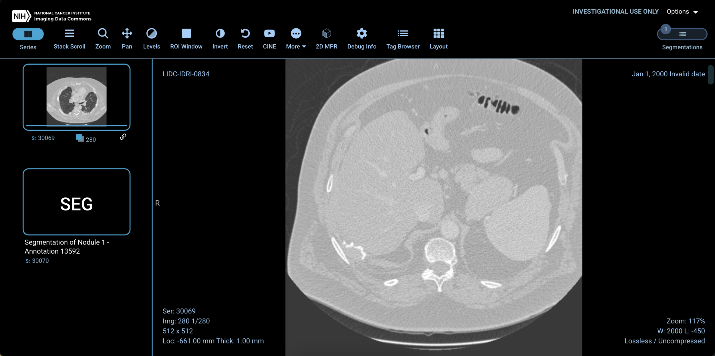715x356 pixels.
Task: Select the Stack Scroll tool
Action: [x=69, y=38]
